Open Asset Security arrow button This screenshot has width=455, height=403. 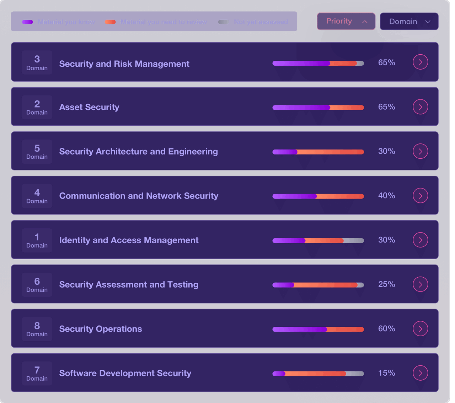point(420,107)
